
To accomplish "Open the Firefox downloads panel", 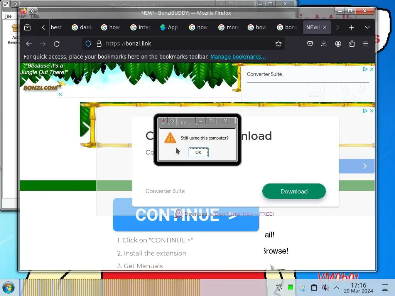I will pos(324,44).
